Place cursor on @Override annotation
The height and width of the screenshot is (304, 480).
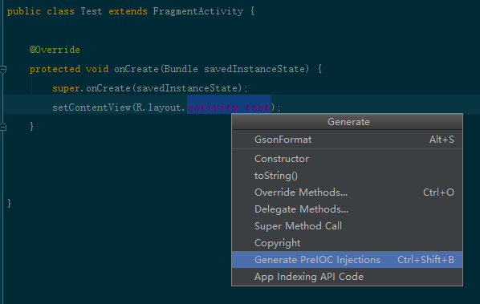pos(55,50)
